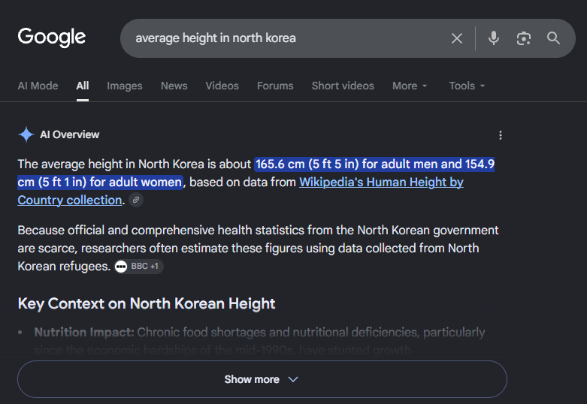This screenshot has height=404, width=587.
Task: Start voice search with the microphone icon
Action: pyautogui.click(x=494, y=38)
